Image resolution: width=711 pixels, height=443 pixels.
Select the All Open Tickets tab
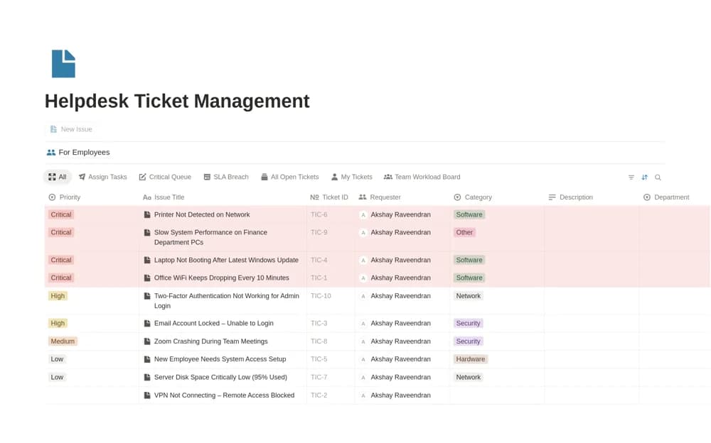pyautogui.click(x=290, y=177)
